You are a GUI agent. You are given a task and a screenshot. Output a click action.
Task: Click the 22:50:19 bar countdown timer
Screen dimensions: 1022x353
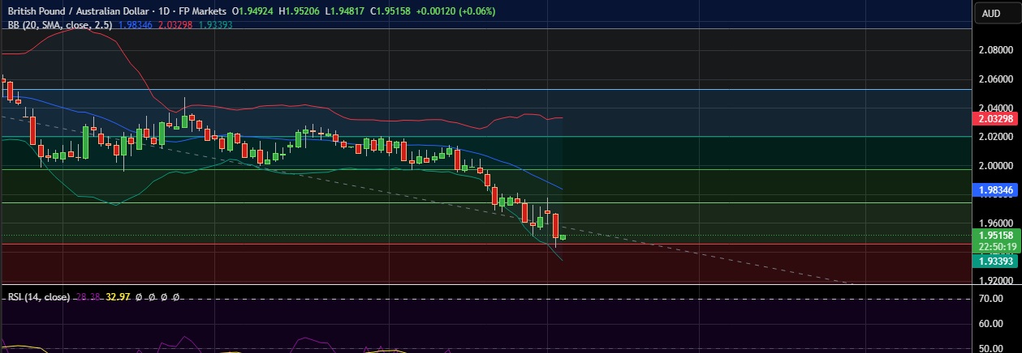pyautogui.click(x=997, y=246)
